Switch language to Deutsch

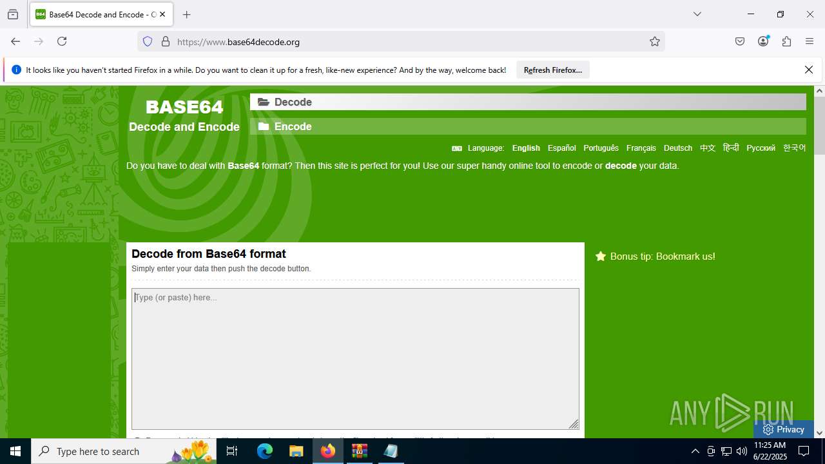pos(678,148)
